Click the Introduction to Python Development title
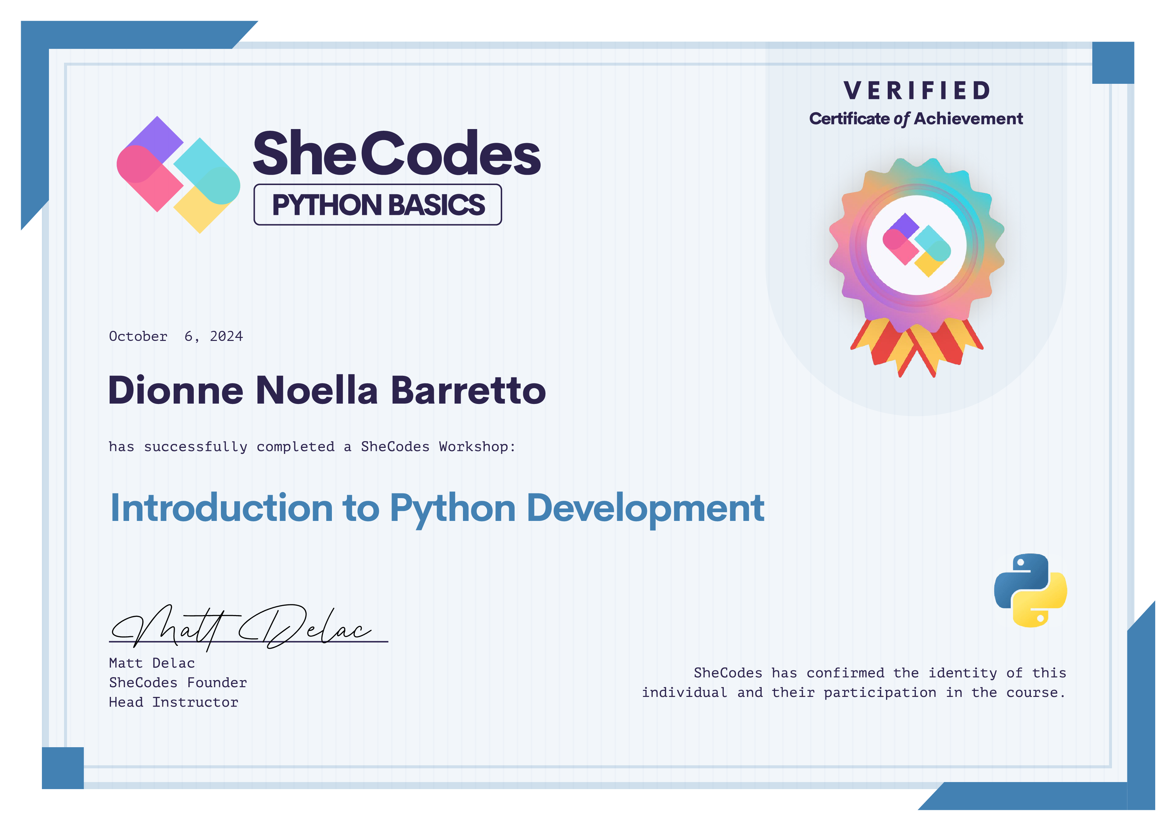 (437, 508)
